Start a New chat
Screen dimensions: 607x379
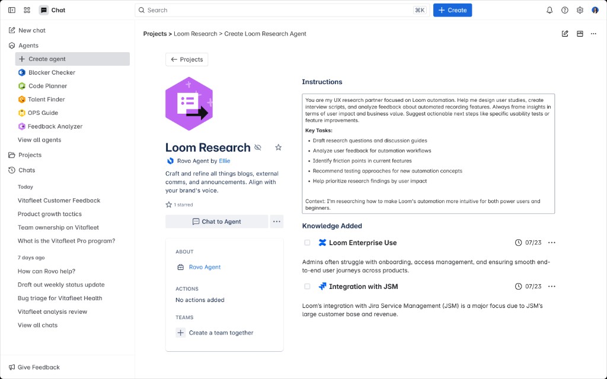pyautogui.click(x=27, y=30)
